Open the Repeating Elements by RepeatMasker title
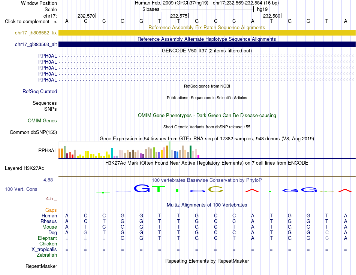The height and width of the screenshot is (275, 356). click(x=207, y=261)
